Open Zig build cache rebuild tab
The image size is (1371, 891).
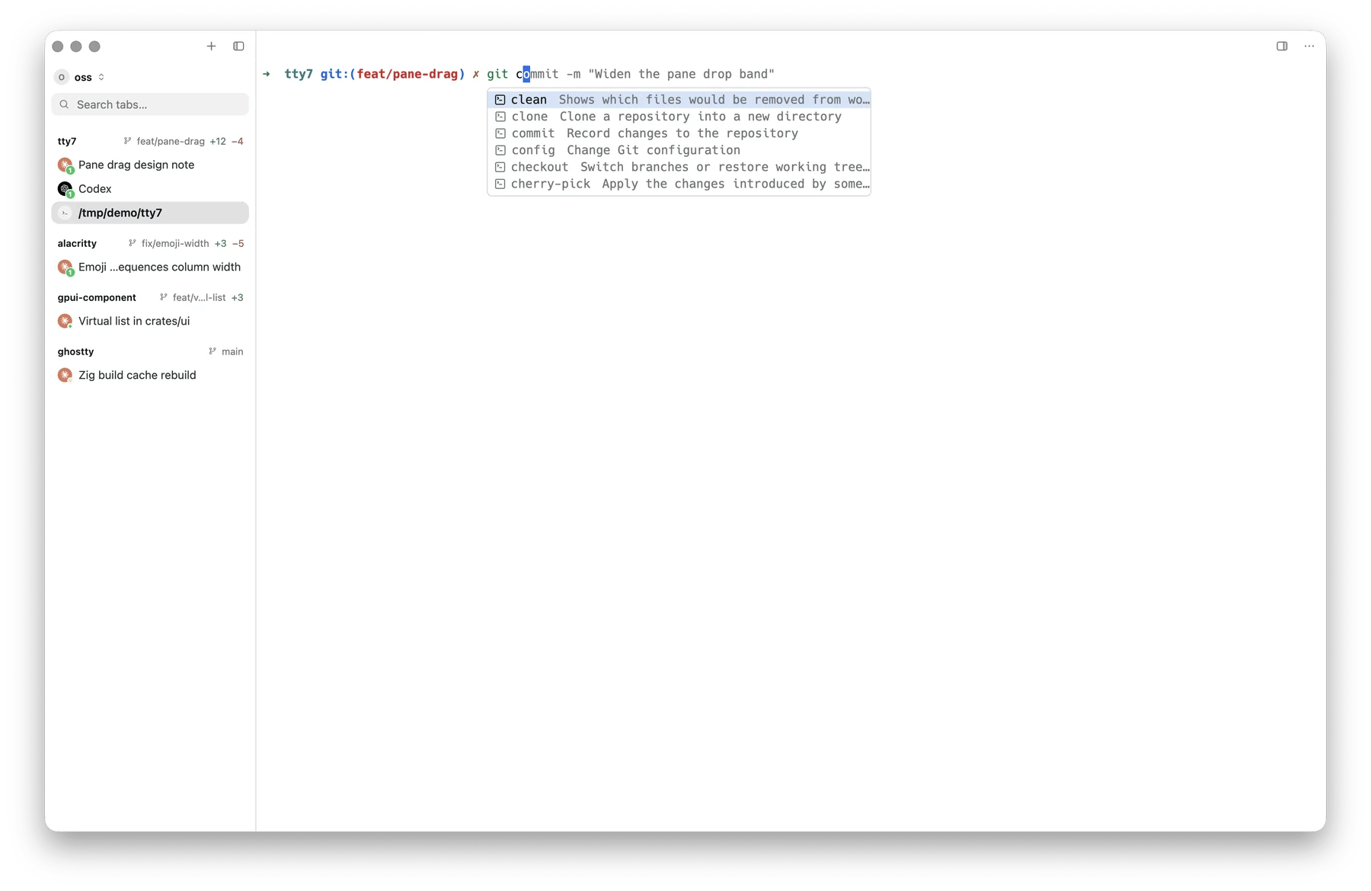click(x=150, y=375)
